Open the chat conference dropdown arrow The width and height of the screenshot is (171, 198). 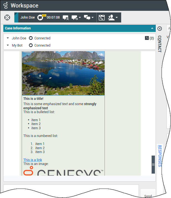coord(93,17)
